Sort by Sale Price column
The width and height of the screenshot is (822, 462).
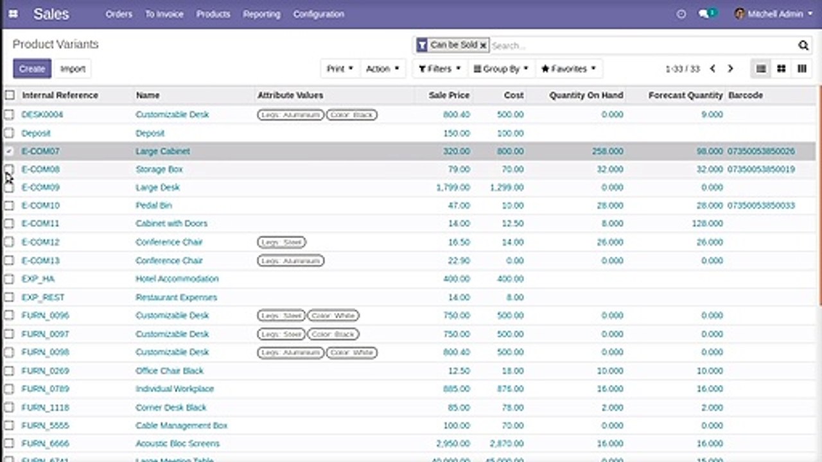click(x=450, y=95)
